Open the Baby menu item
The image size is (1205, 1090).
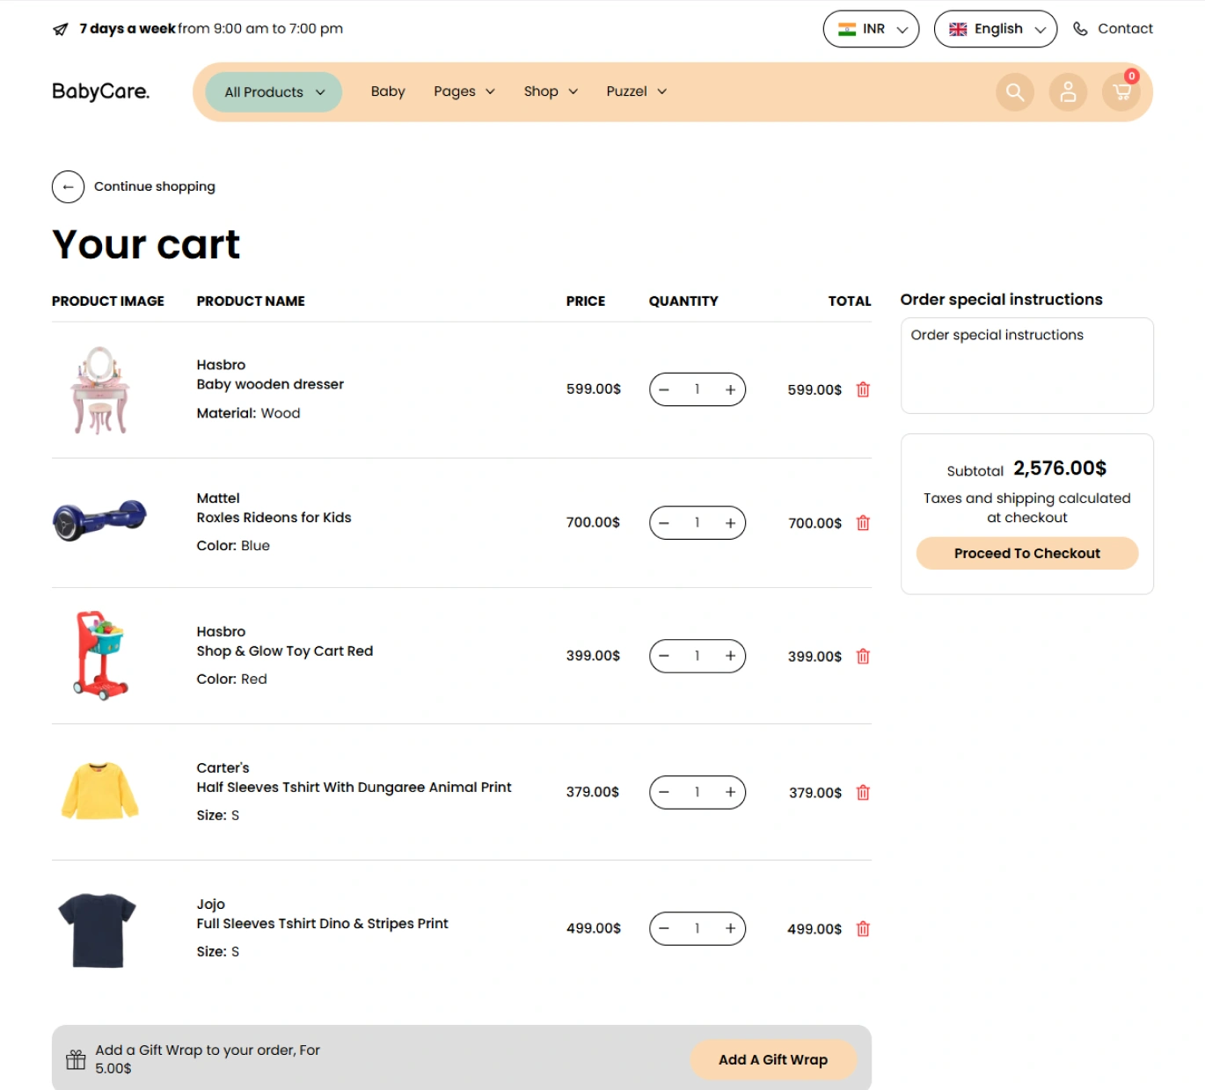[388, 91]
